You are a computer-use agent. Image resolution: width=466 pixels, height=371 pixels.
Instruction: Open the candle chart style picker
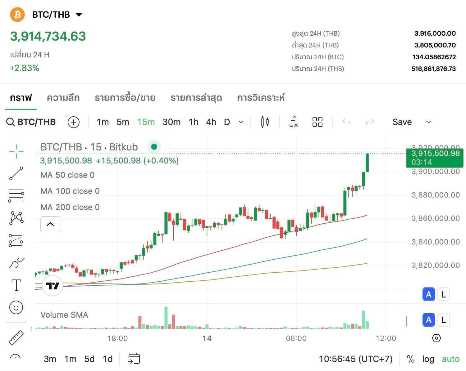point(264,122)
